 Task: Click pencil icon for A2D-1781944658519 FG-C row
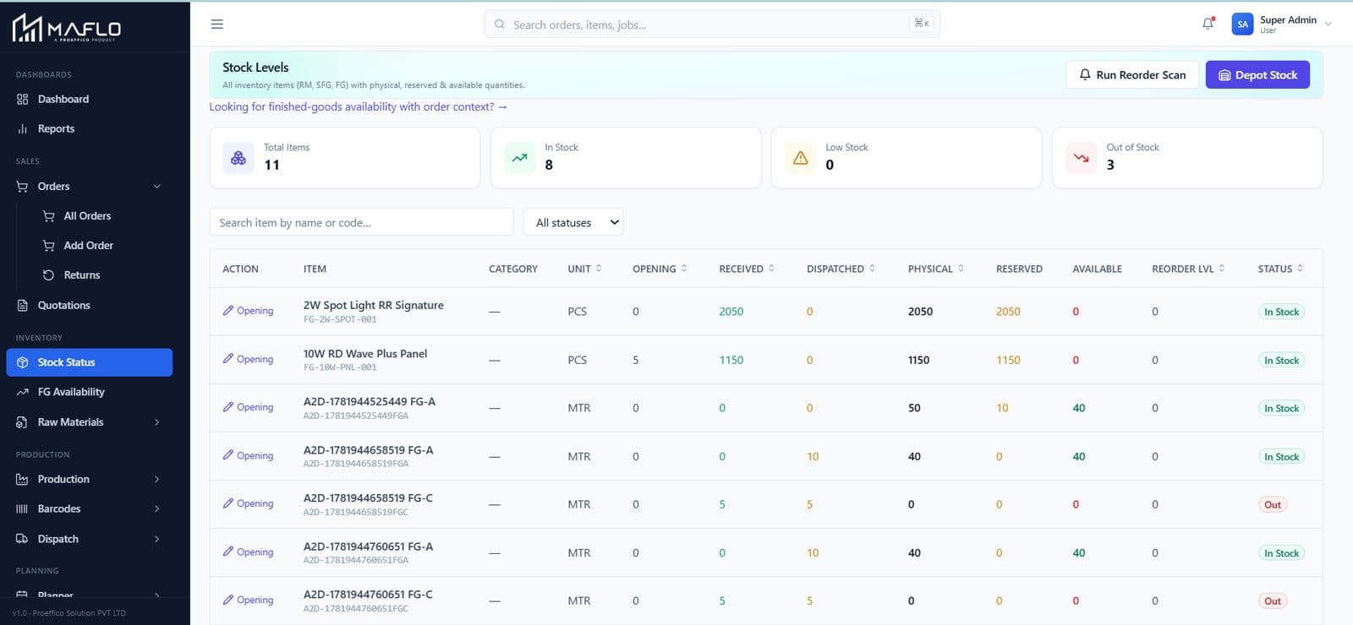point(228,503)
